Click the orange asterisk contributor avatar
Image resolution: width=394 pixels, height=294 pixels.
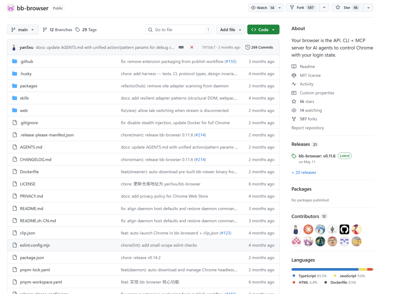click(308, 229)
